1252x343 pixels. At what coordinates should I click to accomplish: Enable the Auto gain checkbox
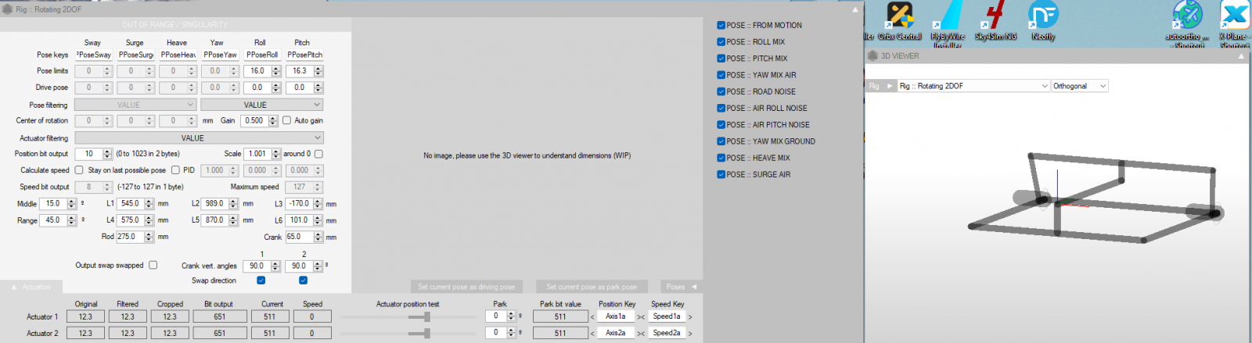point(286,120)
